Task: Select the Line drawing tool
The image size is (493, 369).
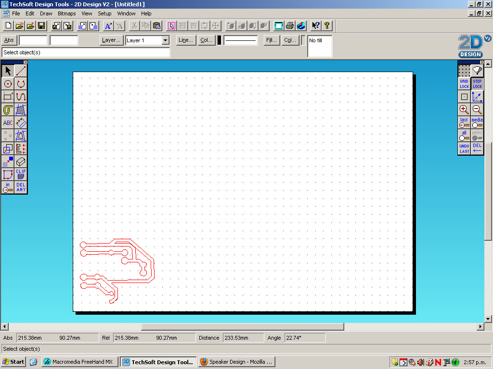Action: pyautogui.click(x=21, y=70)
